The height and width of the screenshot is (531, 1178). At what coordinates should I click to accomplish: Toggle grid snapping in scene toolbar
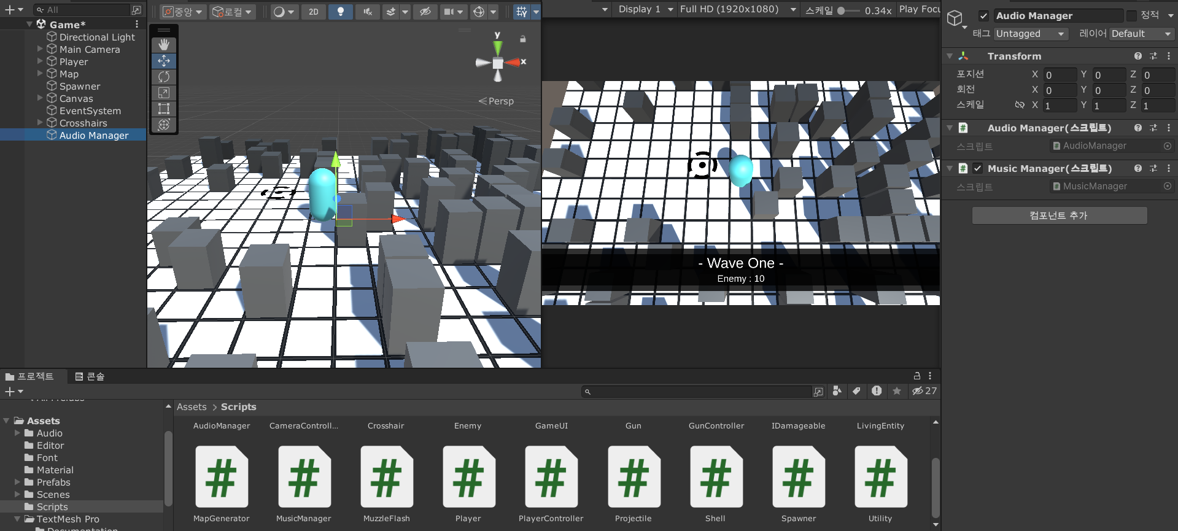(x=522, y=12)
